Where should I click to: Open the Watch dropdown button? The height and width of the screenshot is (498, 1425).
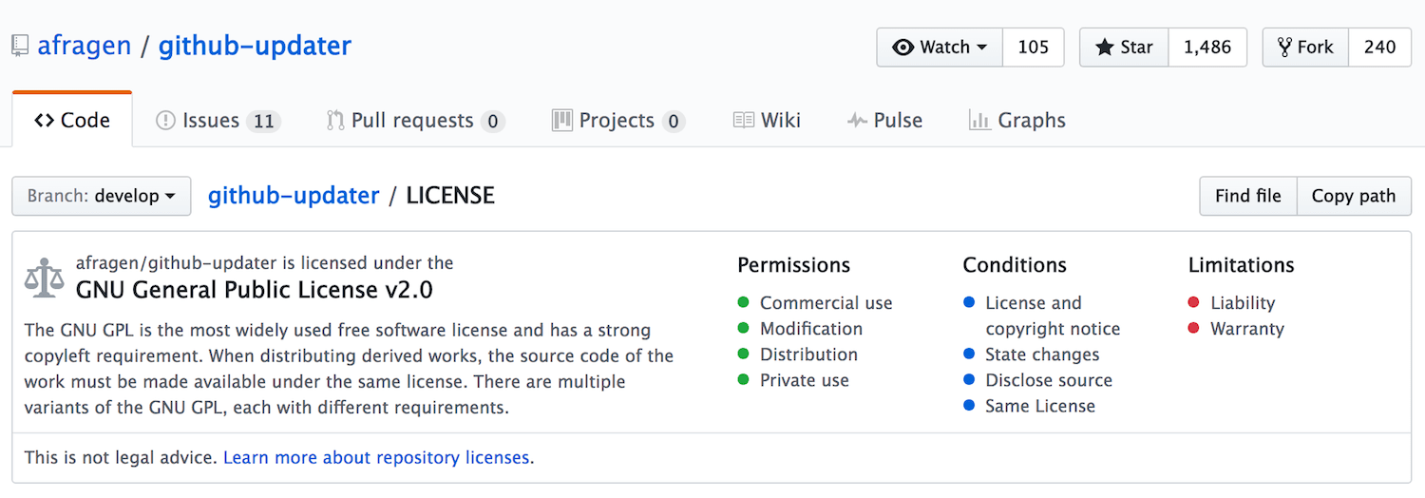click(x=940, y=48)
